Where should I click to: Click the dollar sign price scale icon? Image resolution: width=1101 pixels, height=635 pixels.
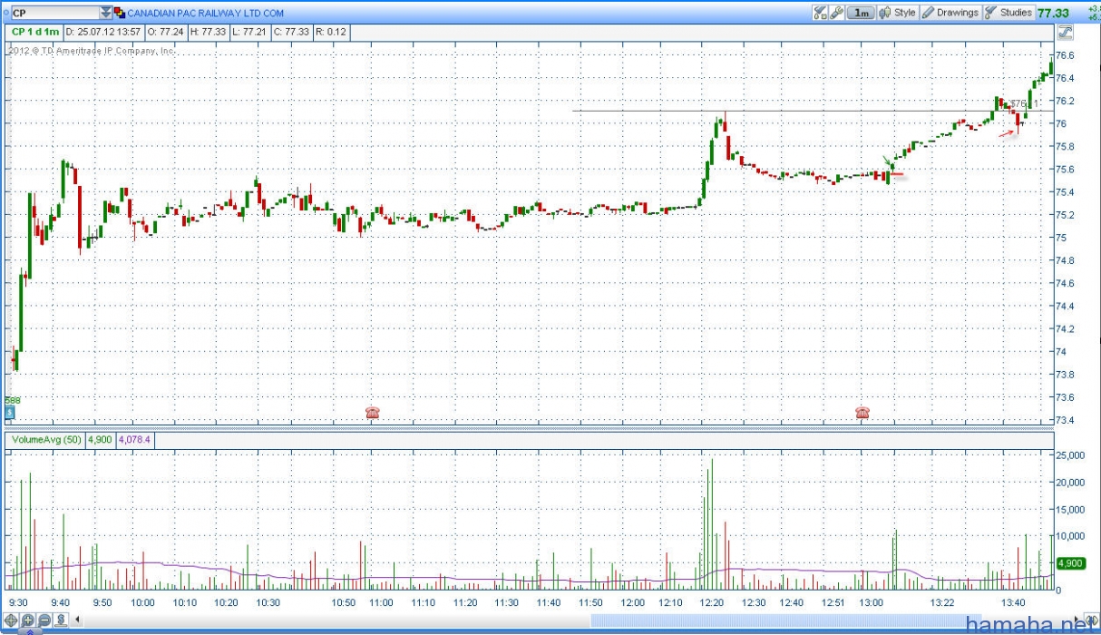[x=61, y=621]
